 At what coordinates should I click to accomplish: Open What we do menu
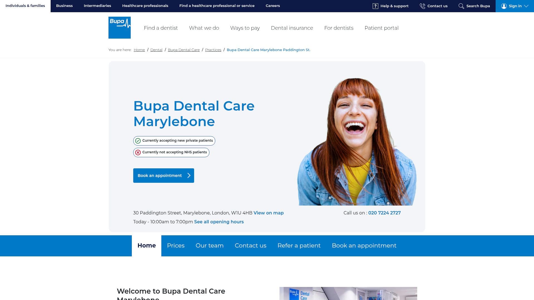204,28
